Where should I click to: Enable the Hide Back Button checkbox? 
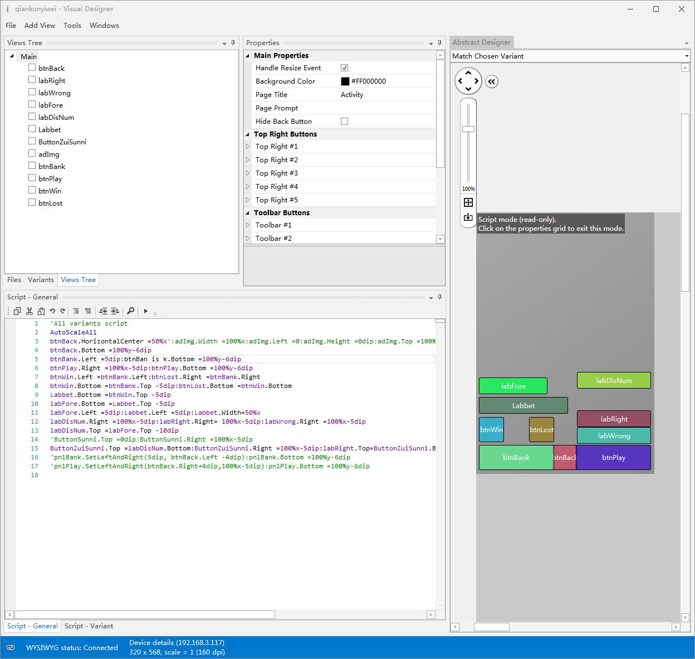(344, 121)
